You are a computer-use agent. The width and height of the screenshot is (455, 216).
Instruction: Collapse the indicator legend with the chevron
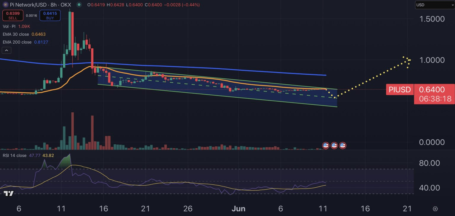click(6, 50)
